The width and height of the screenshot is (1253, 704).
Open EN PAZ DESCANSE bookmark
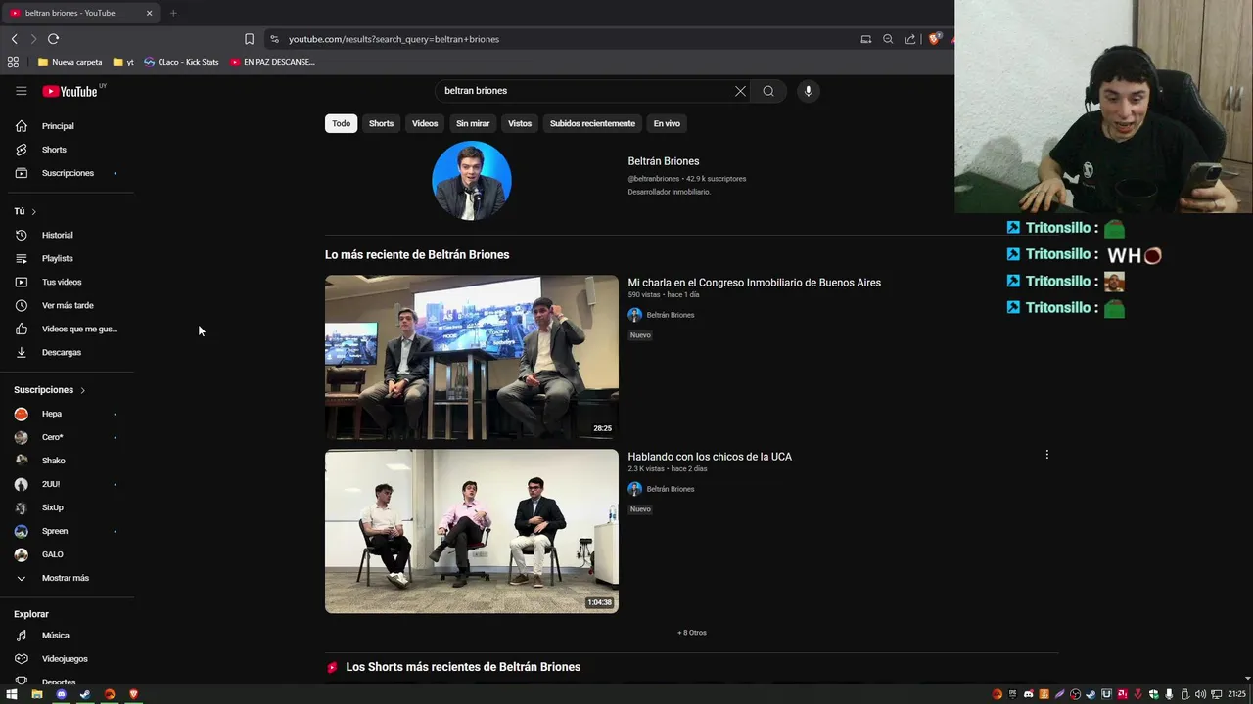click(272, 62)
